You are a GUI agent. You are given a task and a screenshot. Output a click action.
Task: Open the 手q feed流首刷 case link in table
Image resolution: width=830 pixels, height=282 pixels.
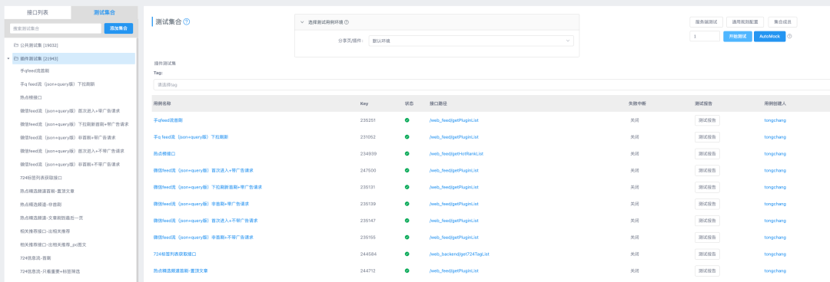(168, 120)
